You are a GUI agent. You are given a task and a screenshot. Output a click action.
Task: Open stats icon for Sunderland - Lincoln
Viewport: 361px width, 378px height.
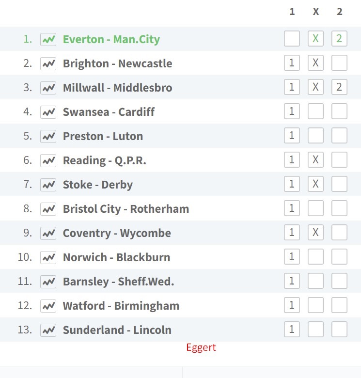tap(48, 331)
